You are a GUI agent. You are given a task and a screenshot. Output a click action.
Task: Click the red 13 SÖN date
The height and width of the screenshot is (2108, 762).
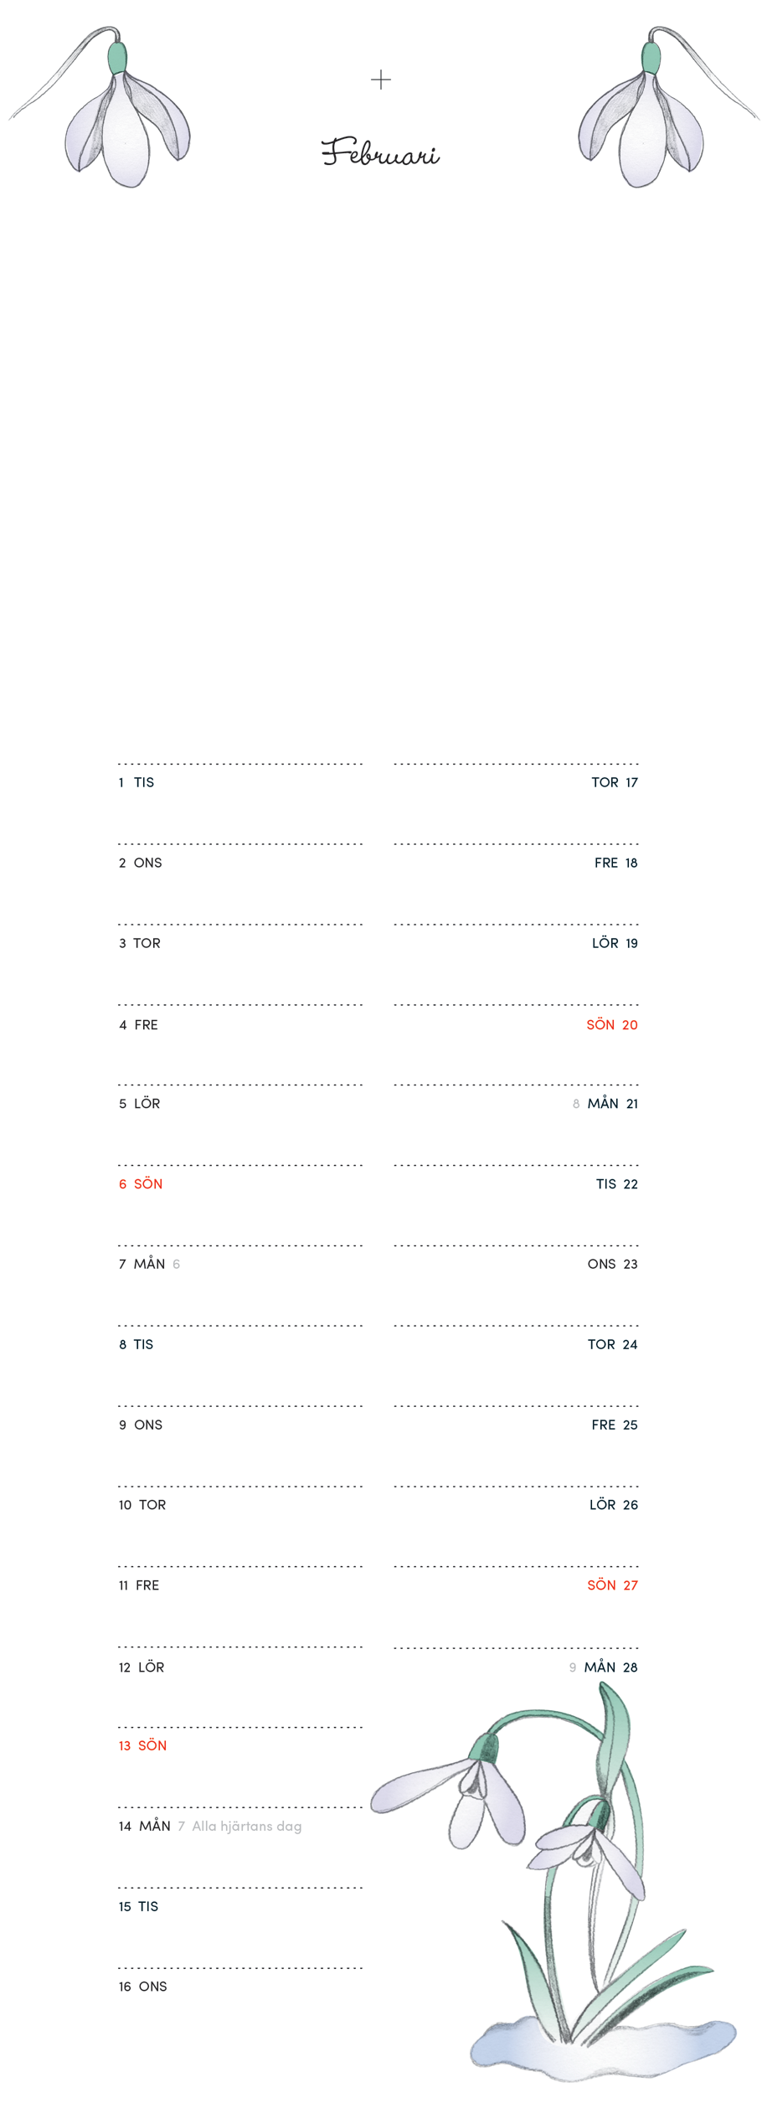142,1745
